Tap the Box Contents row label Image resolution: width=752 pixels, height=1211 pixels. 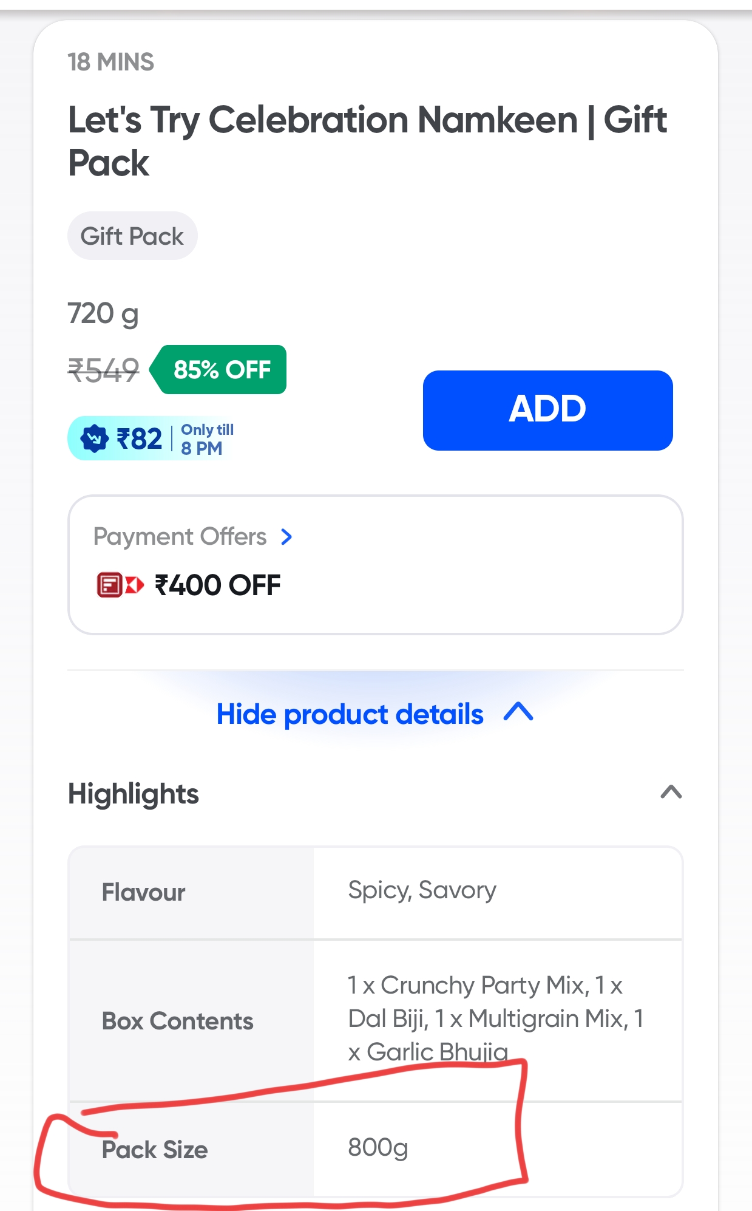click(x=177, y=1021)
